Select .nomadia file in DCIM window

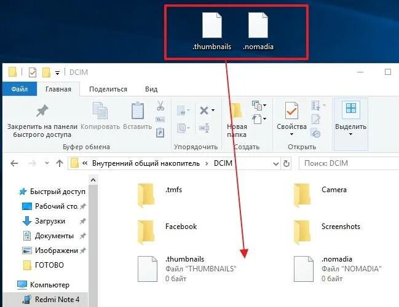pos(338,269)
